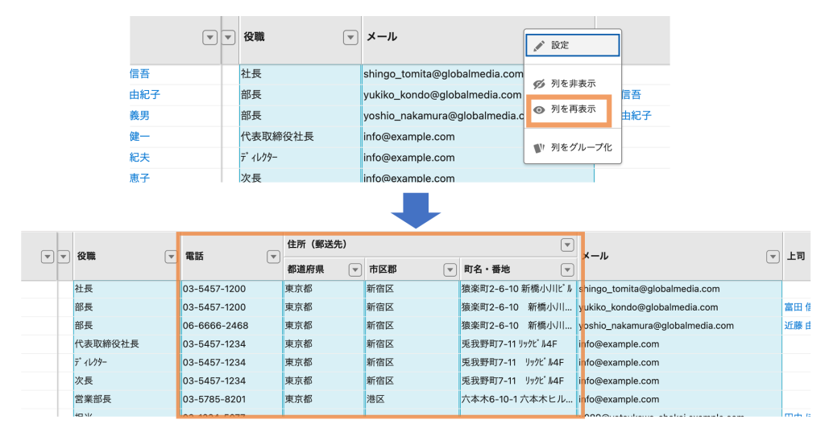This screenshot has width=825, height=428.
Task: Choose 列を非表示 menu entry
Action: (573, 84)
